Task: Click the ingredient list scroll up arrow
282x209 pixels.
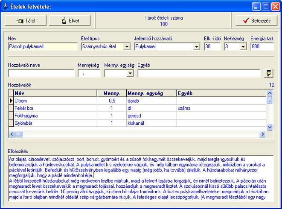Action: coord(270,93)
